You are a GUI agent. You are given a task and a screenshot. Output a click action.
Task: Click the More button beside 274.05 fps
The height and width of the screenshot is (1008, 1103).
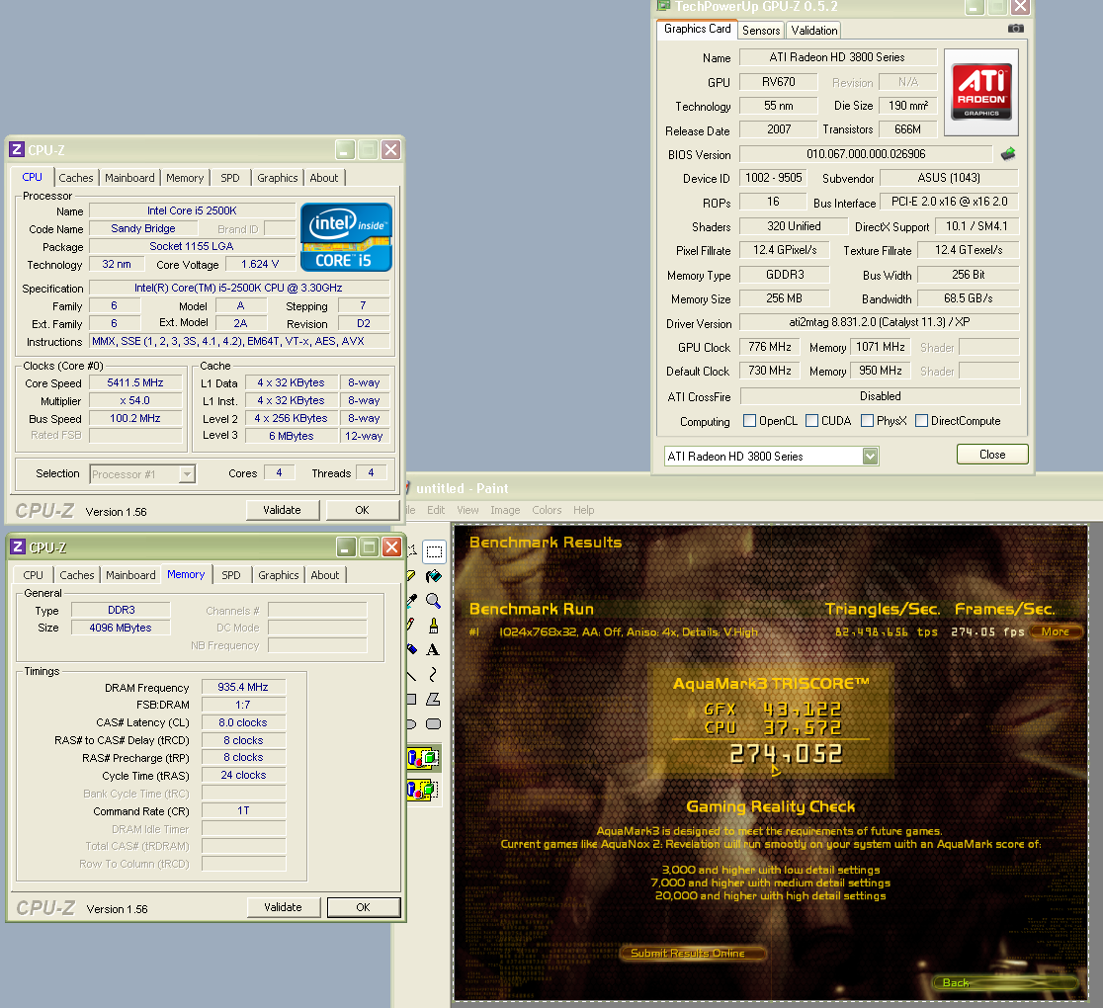1056,631
